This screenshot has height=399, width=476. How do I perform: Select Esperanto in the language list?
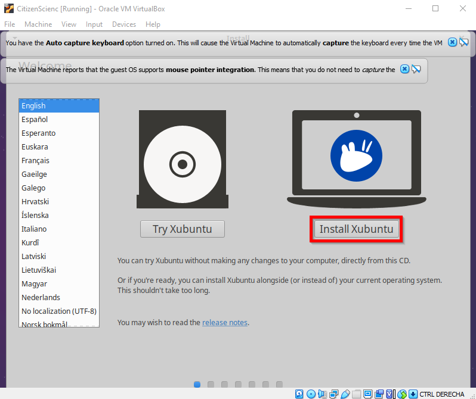tap(59, 133)
